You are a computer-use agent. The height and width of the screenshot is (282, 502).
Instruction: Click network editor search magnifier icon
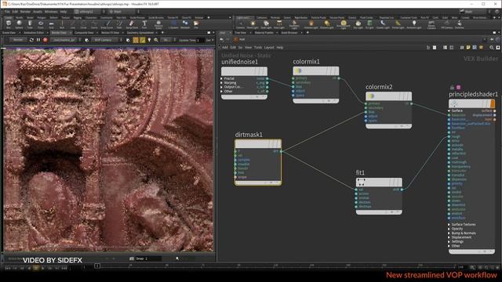492,47
